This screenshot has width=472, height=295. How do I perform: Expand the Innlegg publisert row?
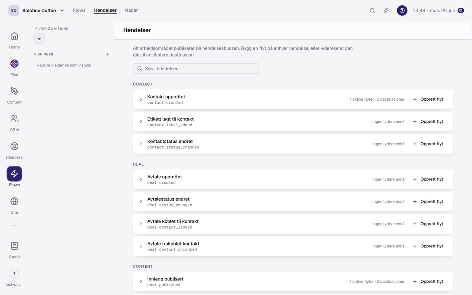[x=141, y=282]
